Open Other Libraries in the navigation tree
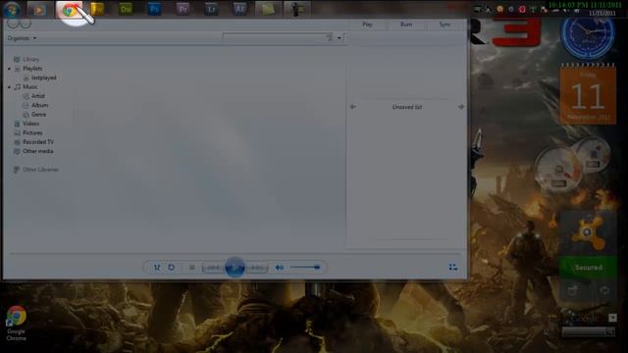The height and width of the screenshot is (353, 628). [x=40, y=170]
